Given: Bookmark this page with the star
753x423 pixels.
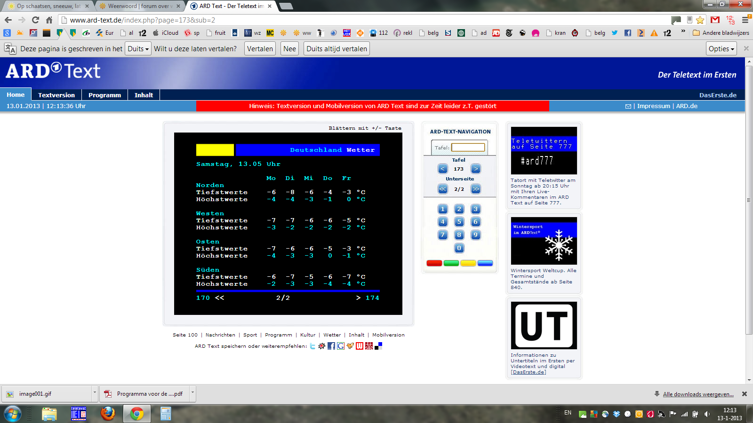Looking at the screenshot, I should tap(700, 20).
